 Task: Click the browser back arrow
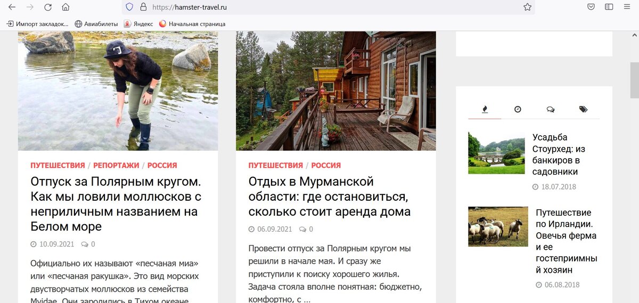(12, 7)
